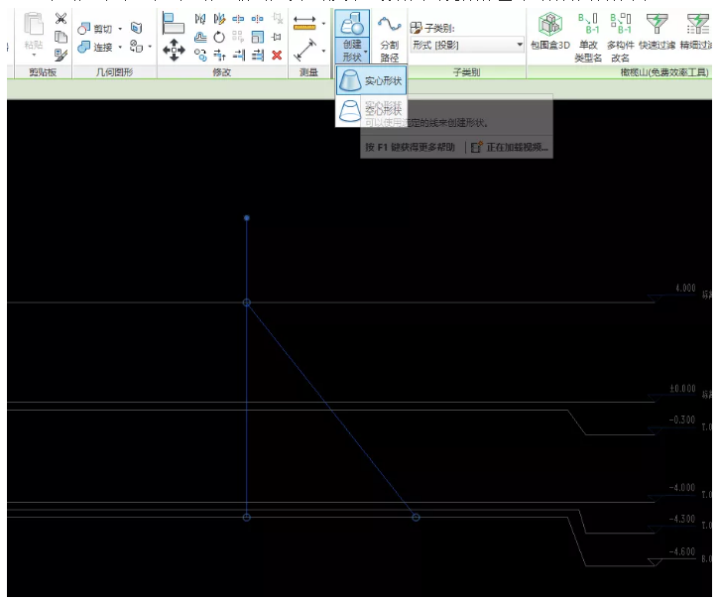Select the Align tool in Modify panel
The width and height of the screenshot is (720, 600).
click(x=174, y=22)
